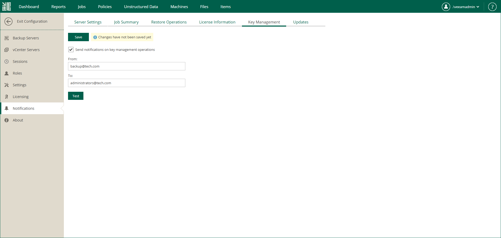Select the Key Management tab
This screenshot has width=501, height=238.
pos(264,22)
